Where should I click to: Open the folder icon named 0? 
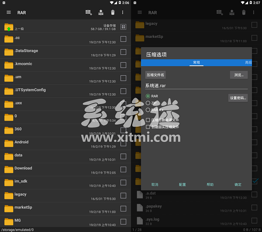click(9, 118)
